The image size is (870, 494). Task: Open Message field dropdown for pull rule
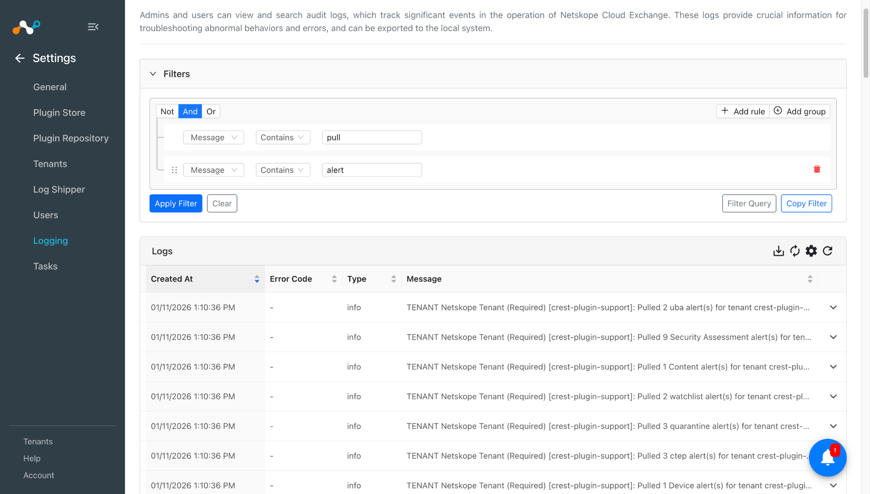pyautogui.click(x=213, y=137)
